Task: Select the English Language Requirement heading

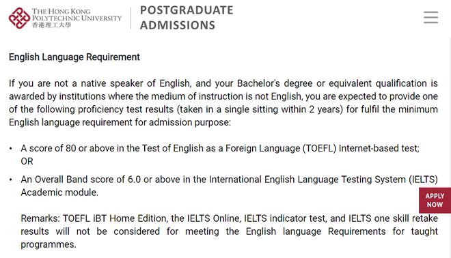Action: point(74,57)
